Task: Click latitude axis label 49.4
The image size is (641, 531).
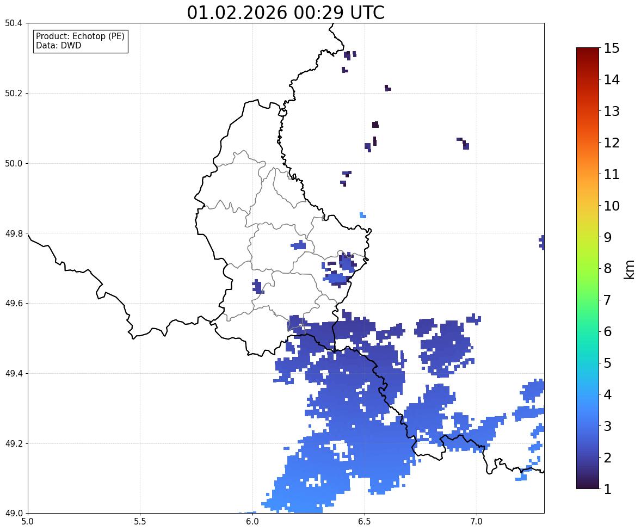Action: coord(13,374)
